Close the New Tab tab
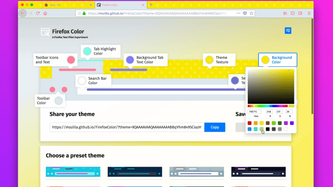 coord(91,5)
